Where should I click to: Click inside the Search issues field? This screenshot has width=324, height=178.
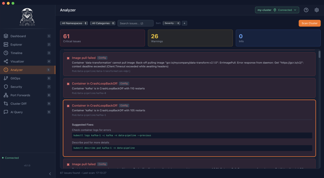[135, 23]
